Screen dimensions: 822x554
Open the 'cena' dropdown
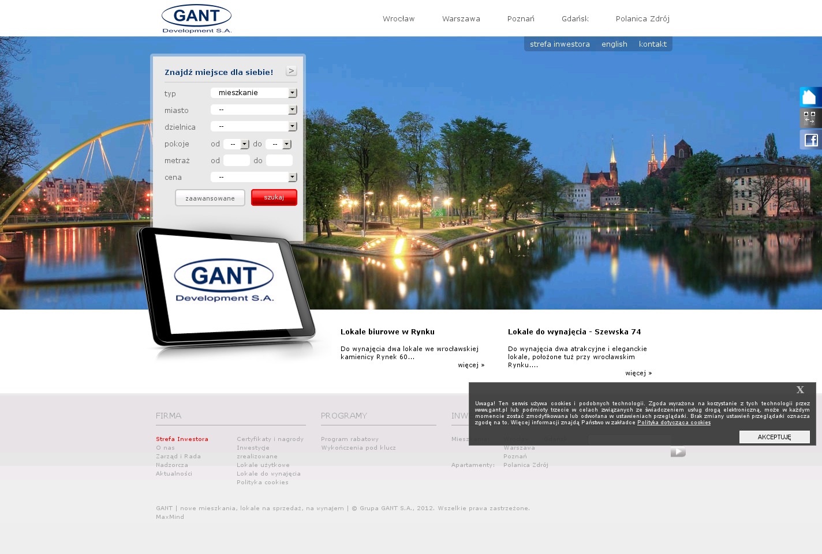(254, 177)
